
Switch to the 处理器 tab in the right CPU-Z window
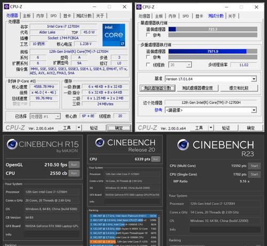coord(144,16)
